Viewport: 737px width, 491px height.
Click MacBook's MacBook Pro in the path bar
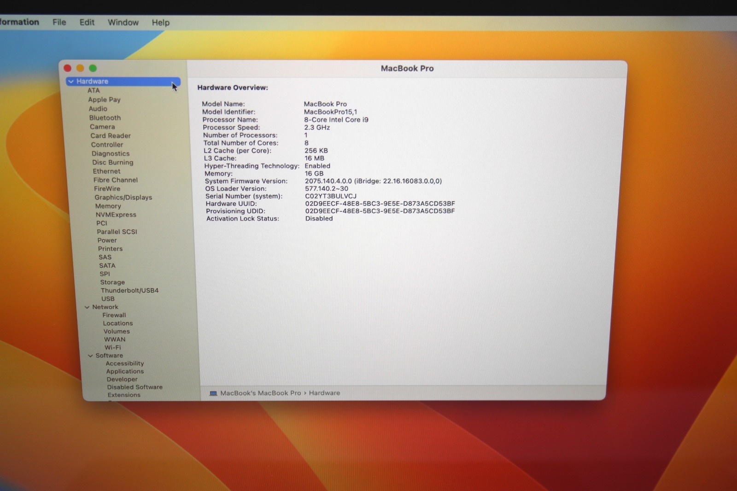coord(261,393)
